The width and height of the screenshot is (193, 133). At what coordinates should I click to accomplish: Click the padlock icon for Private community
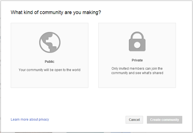point(137,41)
